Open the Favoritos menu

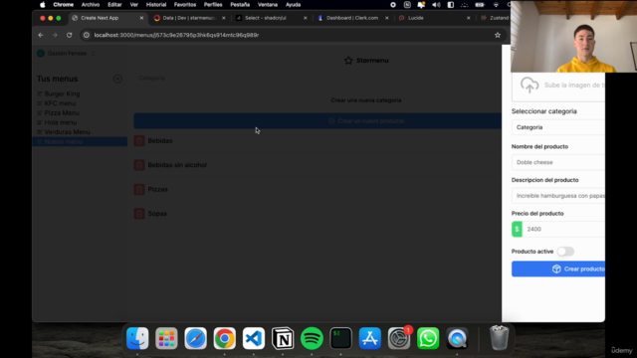click(185, 5)
